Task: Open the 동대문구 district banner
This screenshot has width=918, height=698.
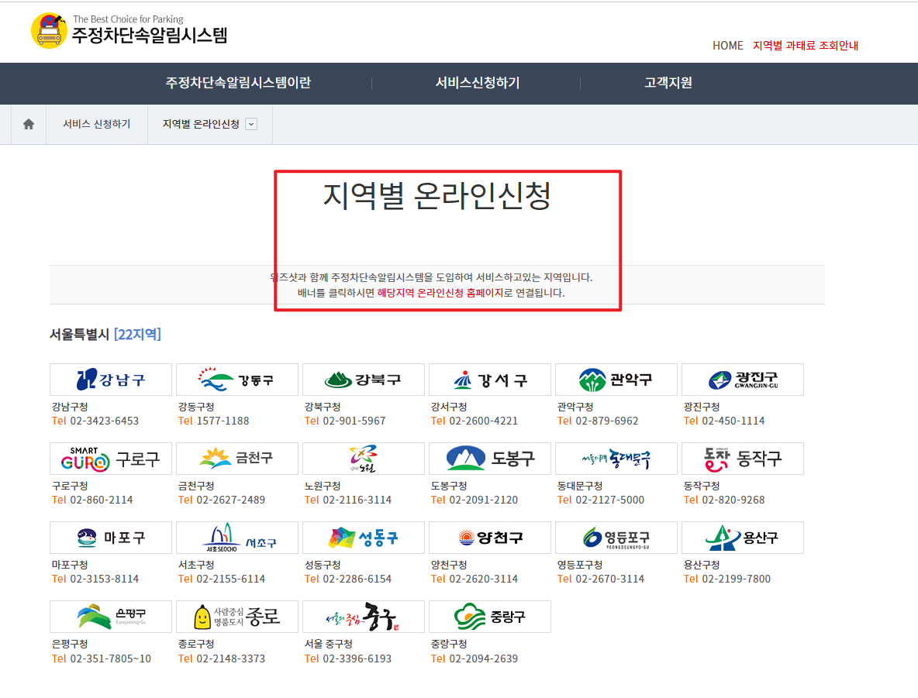Action: coord(616,459)
